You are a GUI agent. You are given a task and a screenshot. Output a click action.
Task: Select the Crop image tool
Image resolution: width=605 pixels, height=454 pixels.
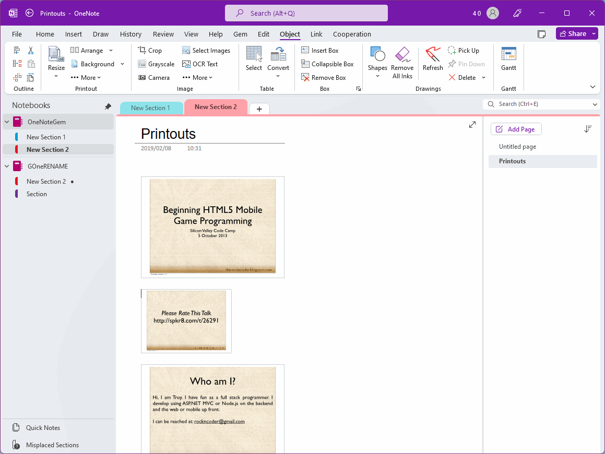coord(150,51)
